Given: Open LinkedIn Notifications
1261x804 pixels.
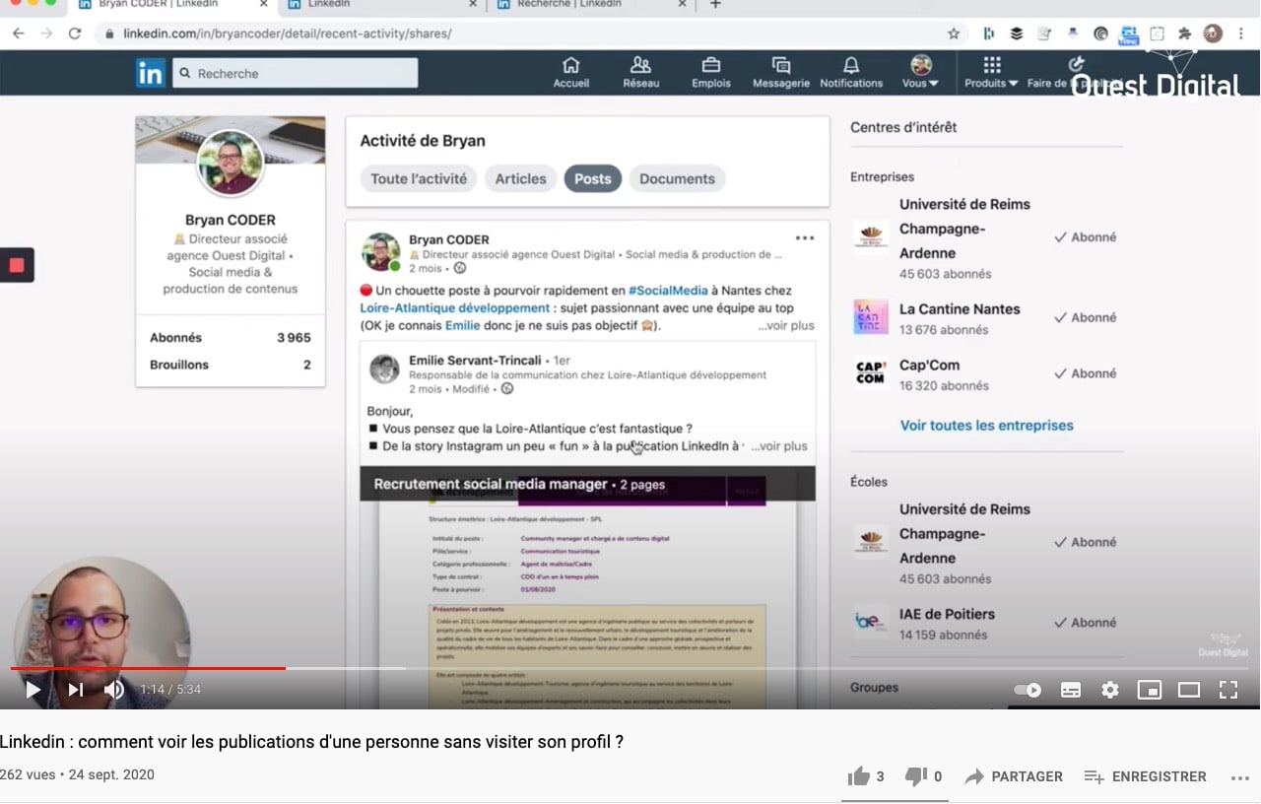Looking at the screenshot, I should point(851,73).
